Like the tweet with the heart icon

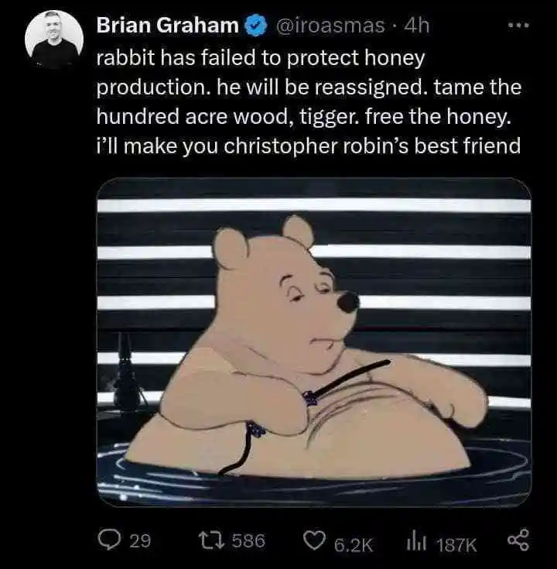coord(315,541)
